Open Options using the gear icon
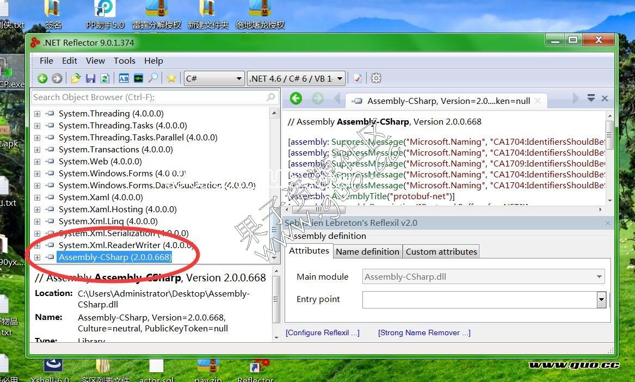 pos(376,78)
